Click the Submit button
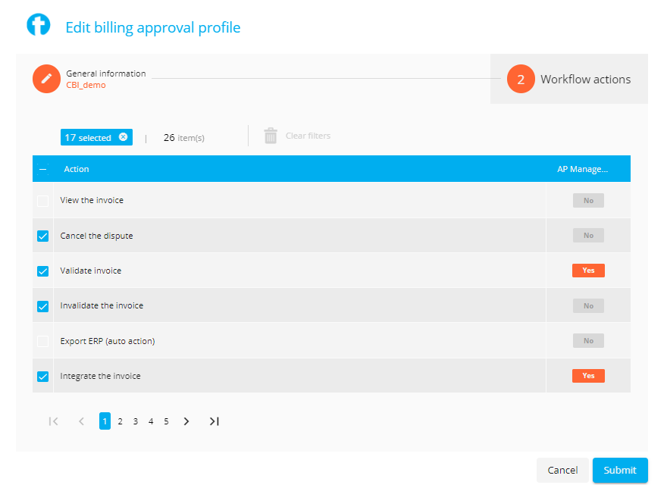 coord(620,470)
